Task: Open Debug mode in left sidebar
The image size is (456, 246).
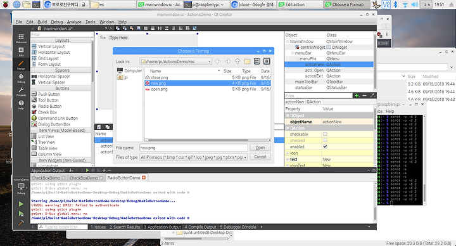Action: tap(21, 78)
